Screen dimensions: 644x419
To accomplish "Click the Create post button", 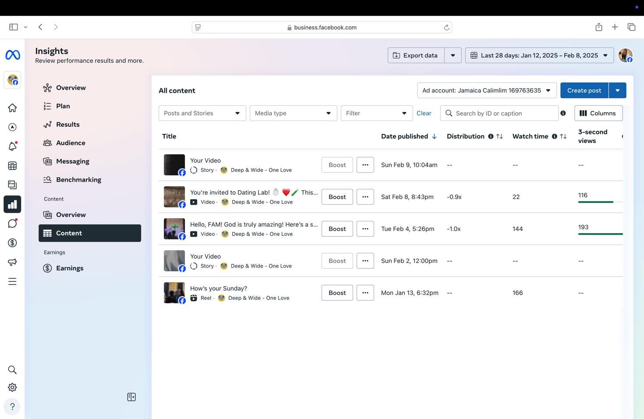I will pos(584,90).
